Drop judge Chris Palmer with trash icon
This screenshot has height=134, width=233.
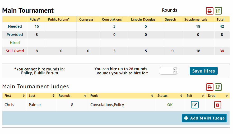(217, 105)
